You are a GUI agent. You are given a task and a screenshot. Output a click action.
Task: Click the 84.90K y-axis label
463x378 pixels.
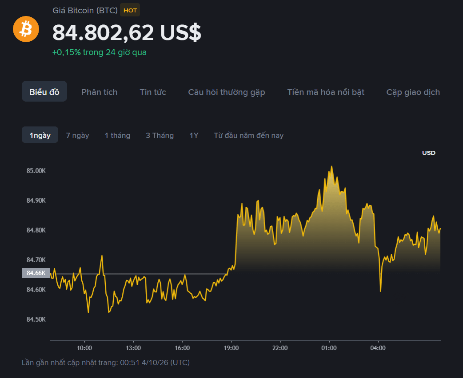(x=36, y=201)
